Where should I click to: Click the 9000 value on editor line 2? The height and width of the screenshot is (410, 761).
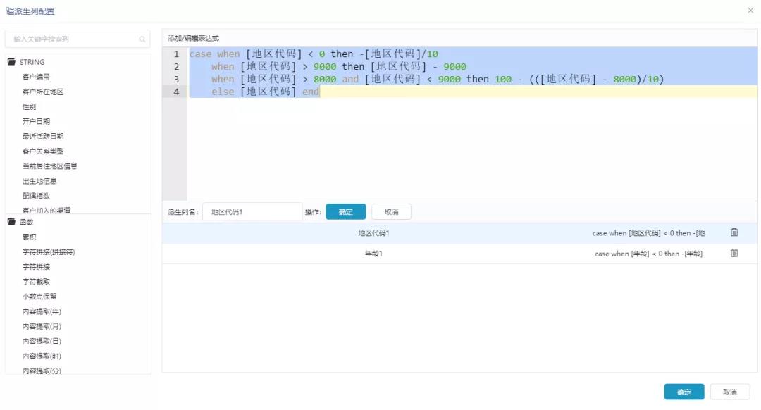coord(325,66)
